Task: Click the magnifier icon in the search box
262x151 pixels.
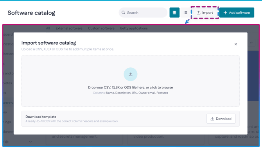Action: click(x=123, y=13)
